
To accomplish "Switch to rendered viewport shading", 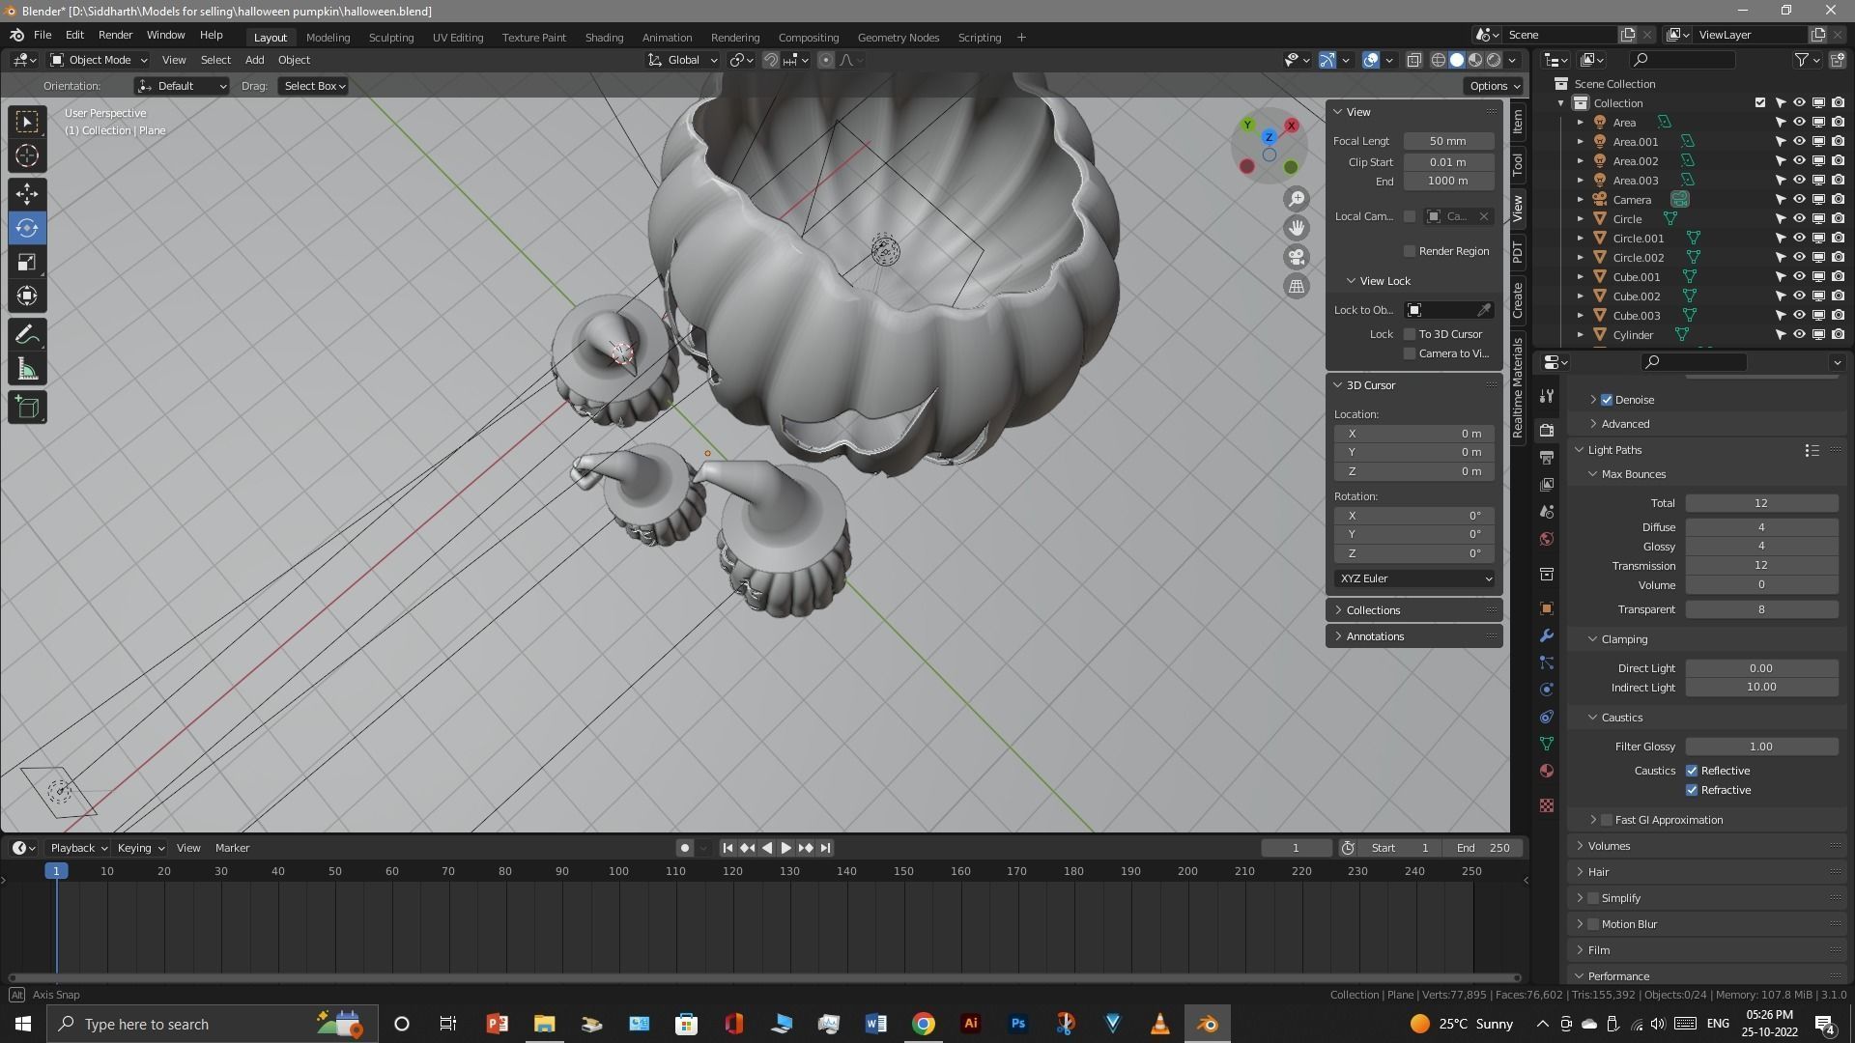I will [1494, 60].
